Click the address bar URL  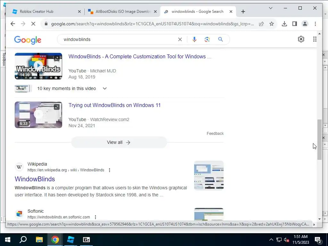(152, 24)
